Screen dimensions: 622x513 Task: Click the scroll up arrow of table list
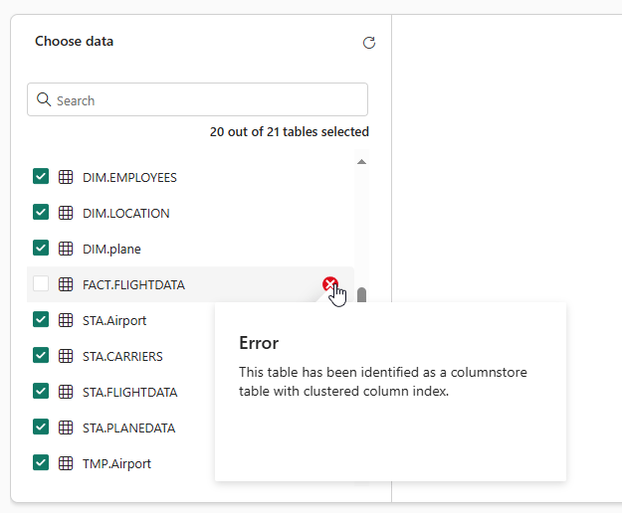click(361, 161)
